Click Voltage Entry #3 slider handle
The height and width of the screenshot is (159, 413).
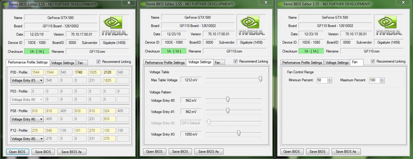coord(239,133)
